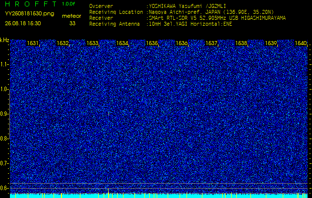The width and height of the screenshot is (312, 198).
Task: Select the 1535 time axis label
Action: (x=152, y=43)
